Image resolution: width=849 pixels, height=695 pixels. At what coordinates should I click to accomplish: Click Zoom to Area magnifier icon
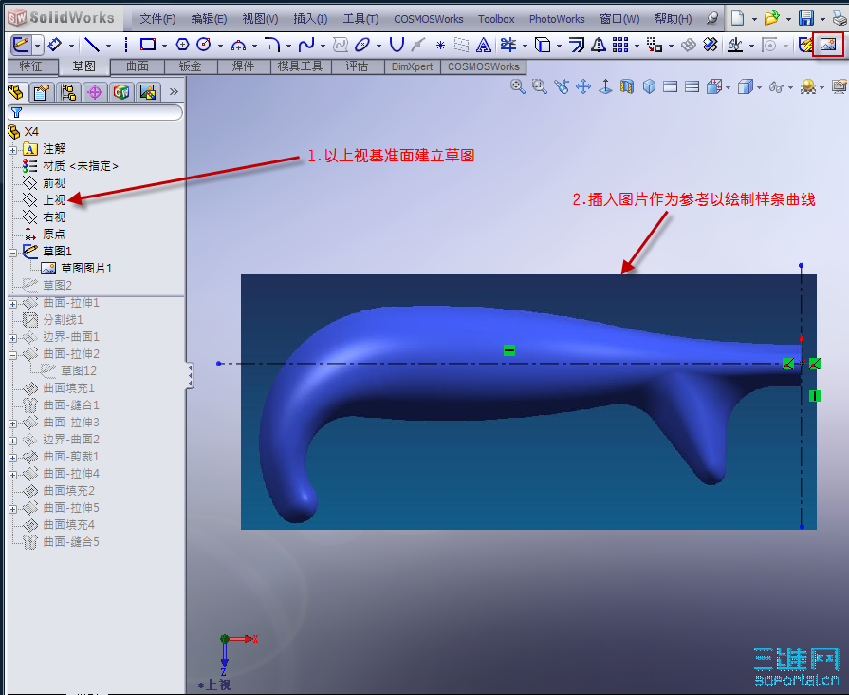(x=540, y=86)
